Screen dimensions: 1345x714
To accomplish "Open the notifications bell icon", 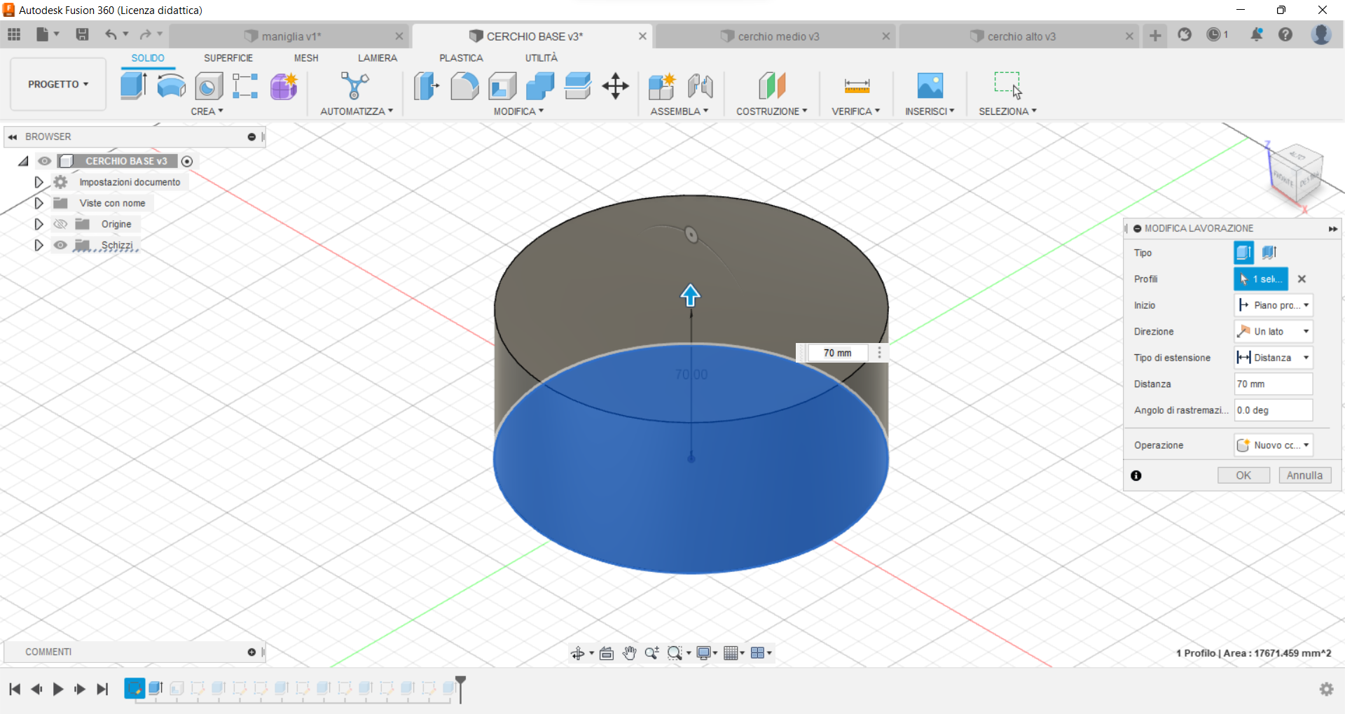I will tap(1257, 34).
